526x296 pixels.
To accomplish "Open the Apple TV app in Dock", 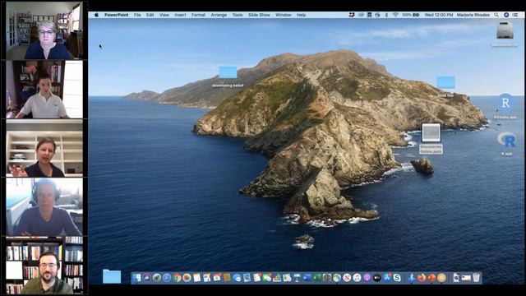I will [x=377, y=278].
